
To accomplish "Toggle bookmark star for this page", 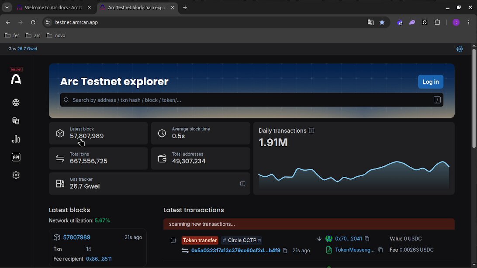I will click(382, 22).
